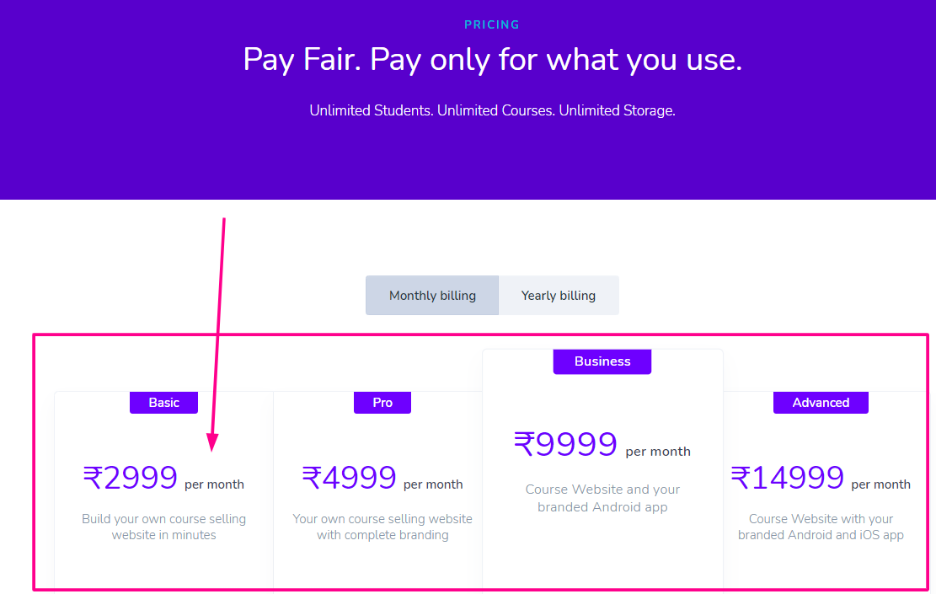Click the PRICING section label
The width and height of the screenshot is (936, 594).
(x=492, y=24)
